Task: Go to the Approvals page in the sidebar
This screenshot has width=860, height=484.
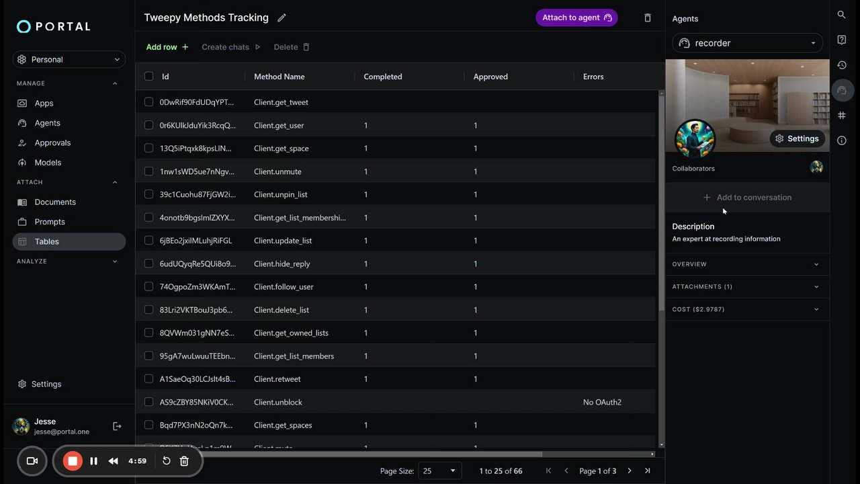Action: tap(52, 143)
